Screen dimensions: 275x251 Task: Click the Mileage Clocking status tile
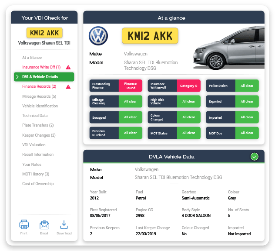(x=116, y=101)
